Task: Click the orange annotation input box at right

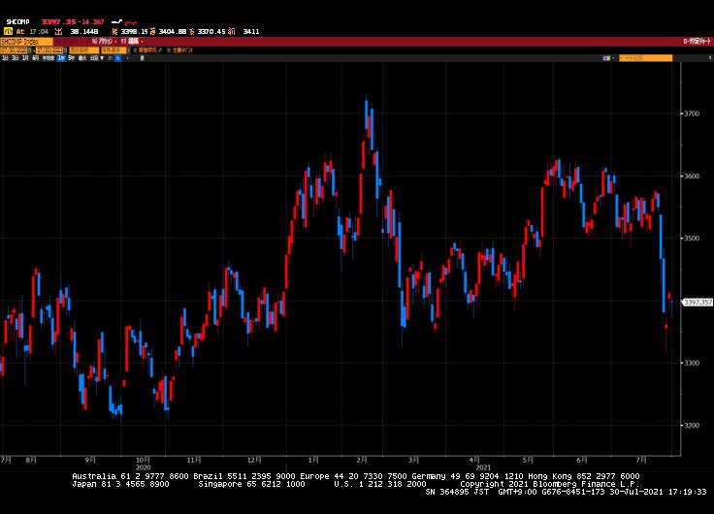Action: tap(645, 58)
